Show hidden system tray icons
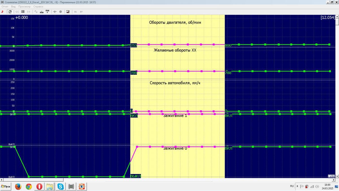 click(x=297, y=186)
